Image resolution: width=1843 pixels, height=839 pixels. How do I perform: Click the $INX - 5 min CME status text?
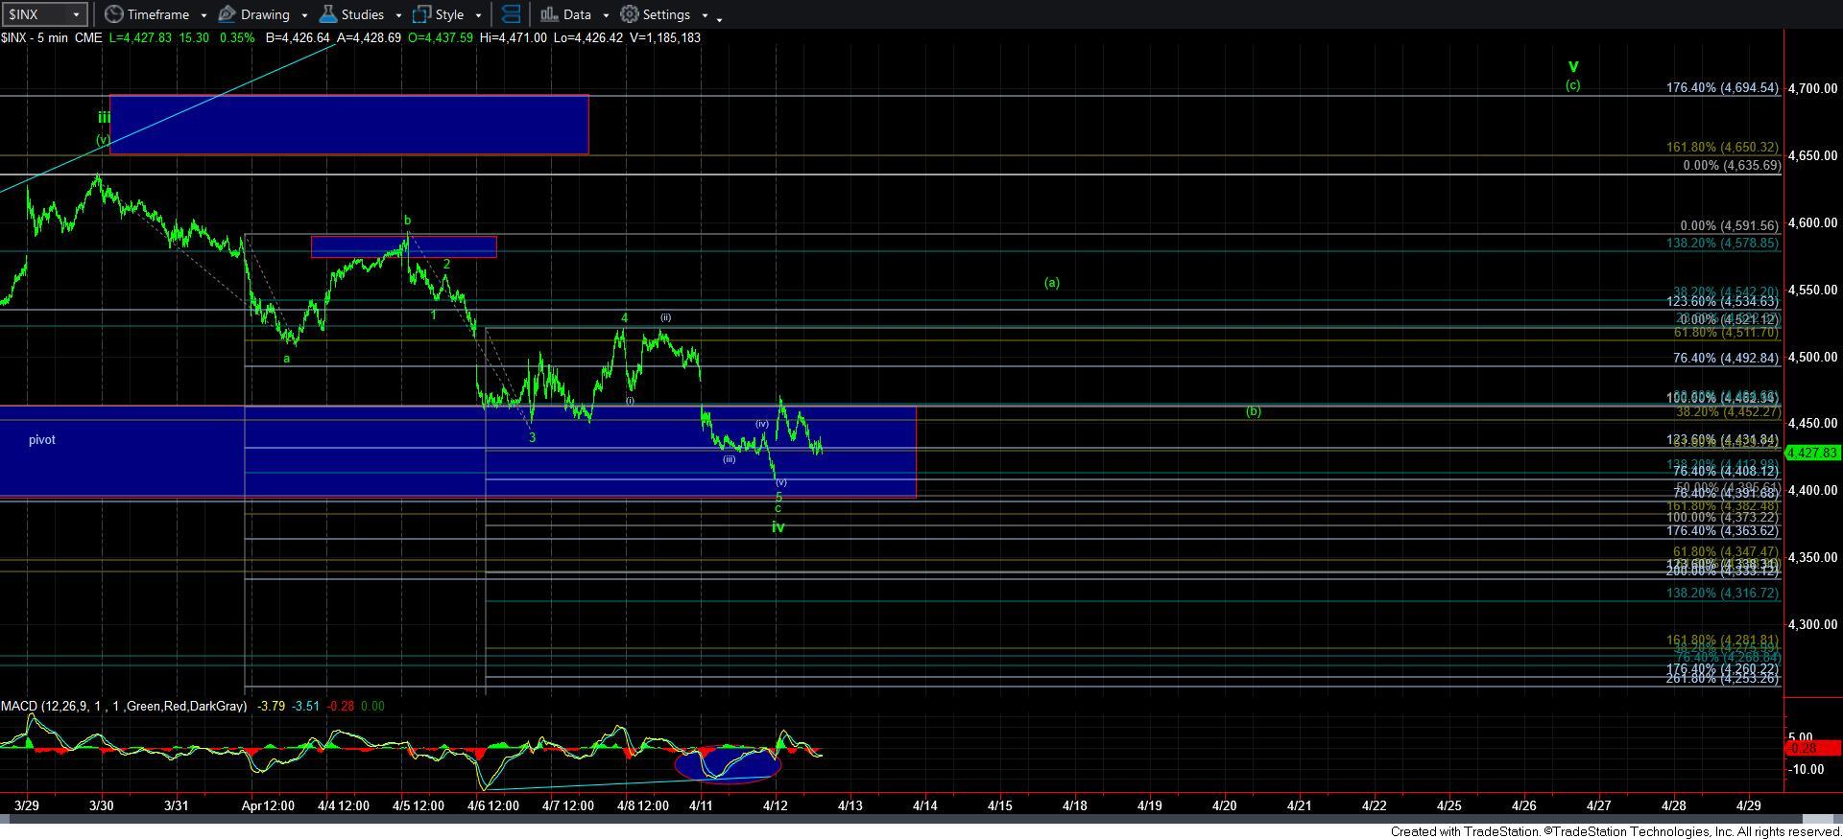[52, 37]
